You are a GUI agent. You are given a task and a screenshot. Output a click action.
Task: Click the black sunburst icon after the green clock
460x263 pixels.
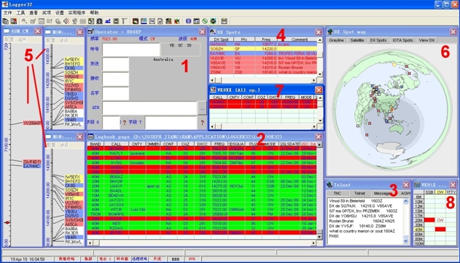214,21
